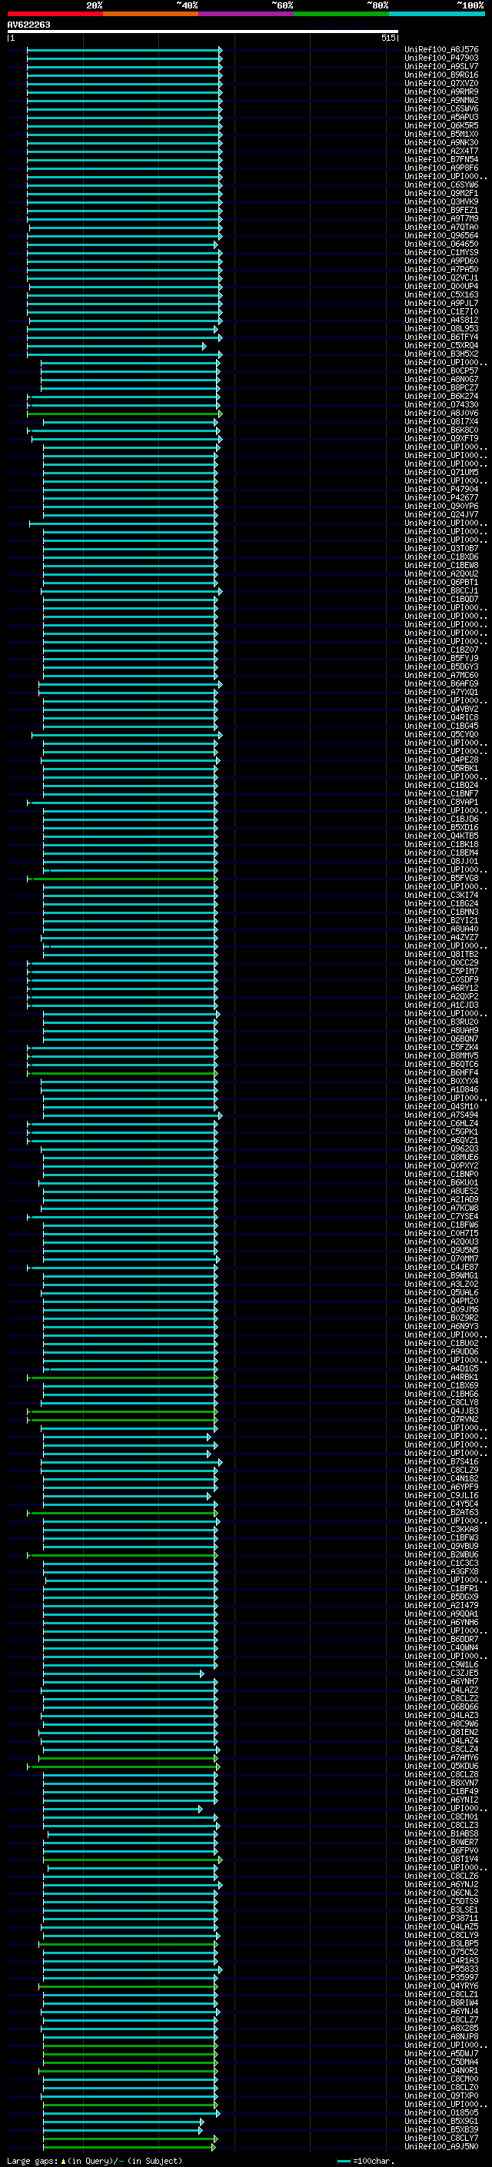Select the UniRef100_Q8T1V4 label
The height and width of the screenshot is (2167, 492).
[441, 1859]
